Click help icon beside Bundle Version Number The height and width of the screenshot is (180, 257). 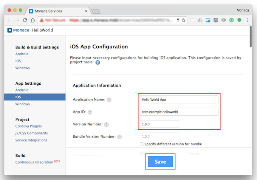click(x=119, y=137)
